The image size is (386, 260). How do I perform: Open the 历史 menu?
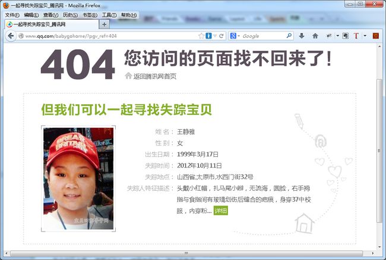(70, 15)
